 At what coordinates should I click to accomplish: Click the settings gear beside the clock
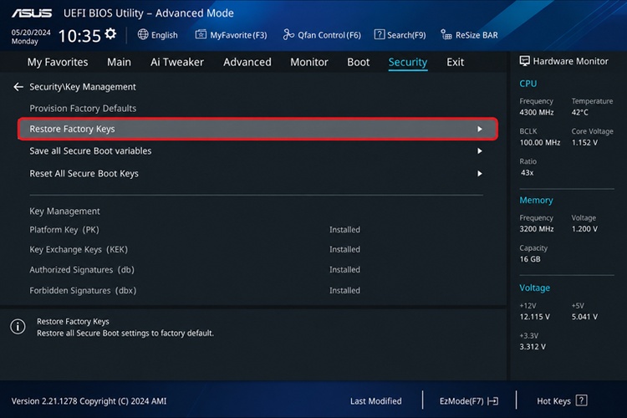point(110,34)
